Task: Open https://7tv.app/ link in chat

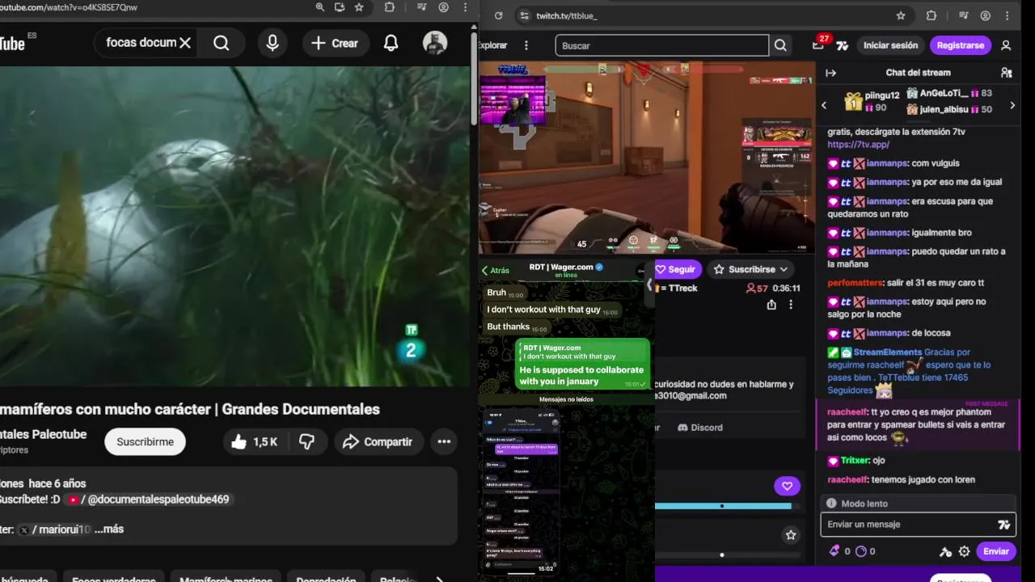Action: (x=858, y=144)
